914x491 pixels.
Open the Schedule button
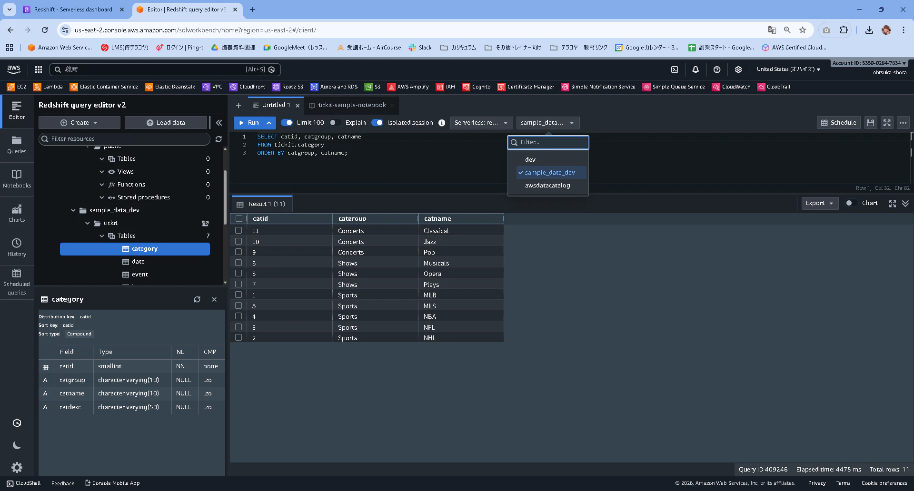pos(839,123)
